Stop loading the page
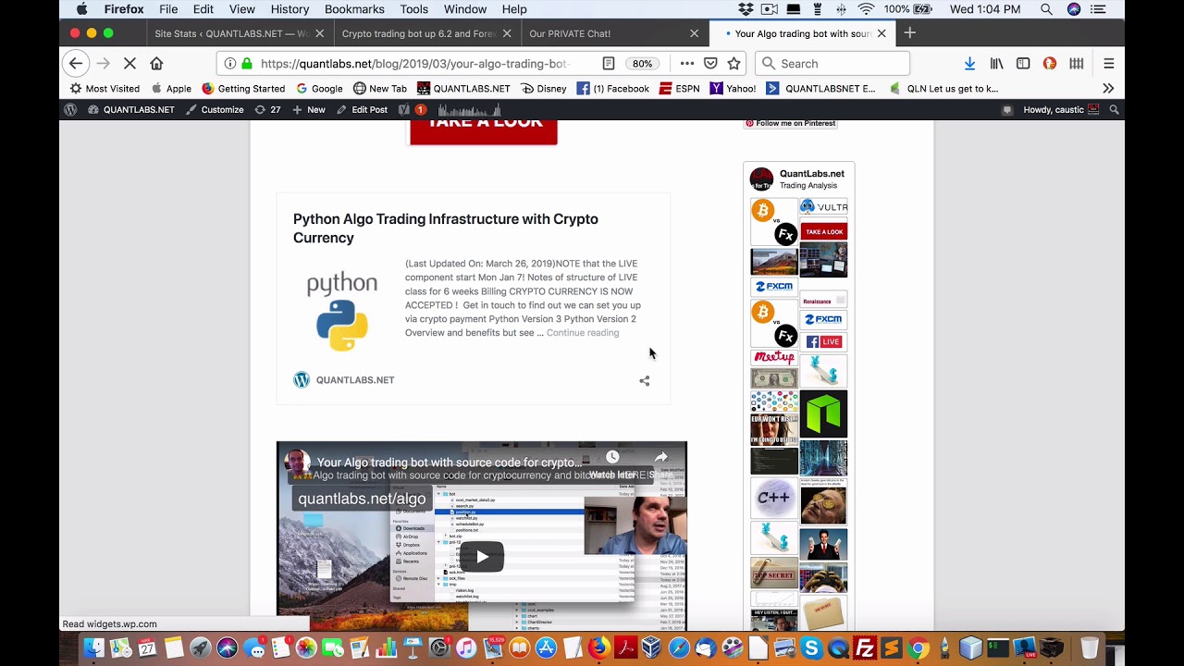1184x666 pixels. click(x=129, y=64)
